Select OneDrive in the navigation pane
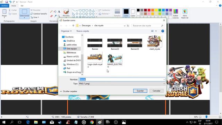 pyautogui.click(x=69, y=41)
